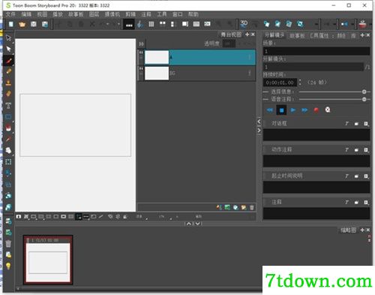Click the Save As toolbar icon
The width and height of the screenshot is (375, 295).
tap(45, 24)
